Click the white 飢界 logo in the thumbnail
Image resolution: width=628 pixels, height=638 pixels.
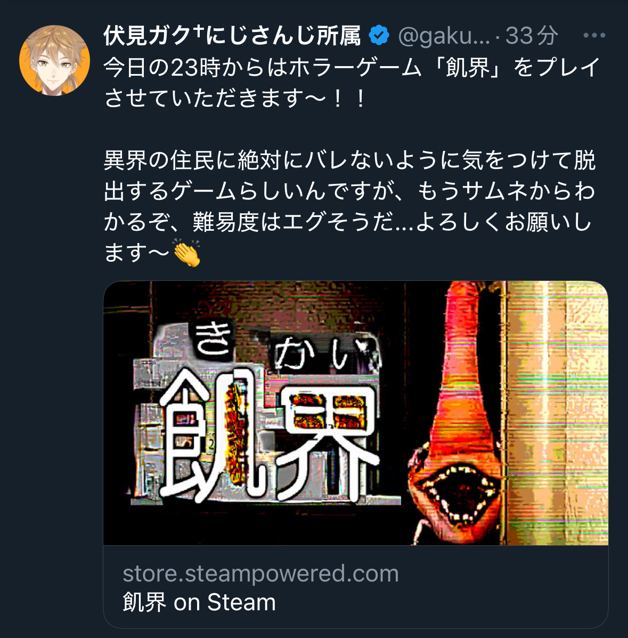(x=269, y=434)
